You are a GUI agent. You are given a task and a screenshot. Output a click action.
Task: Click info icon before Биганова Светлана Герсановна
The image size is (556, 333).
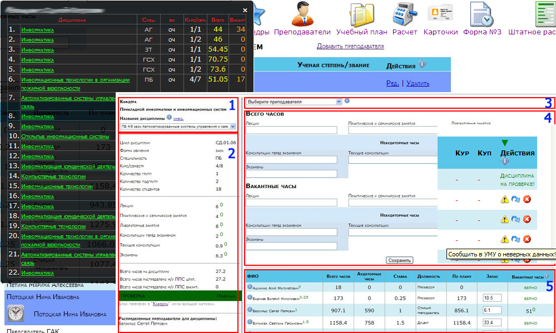tap(249, 322)
